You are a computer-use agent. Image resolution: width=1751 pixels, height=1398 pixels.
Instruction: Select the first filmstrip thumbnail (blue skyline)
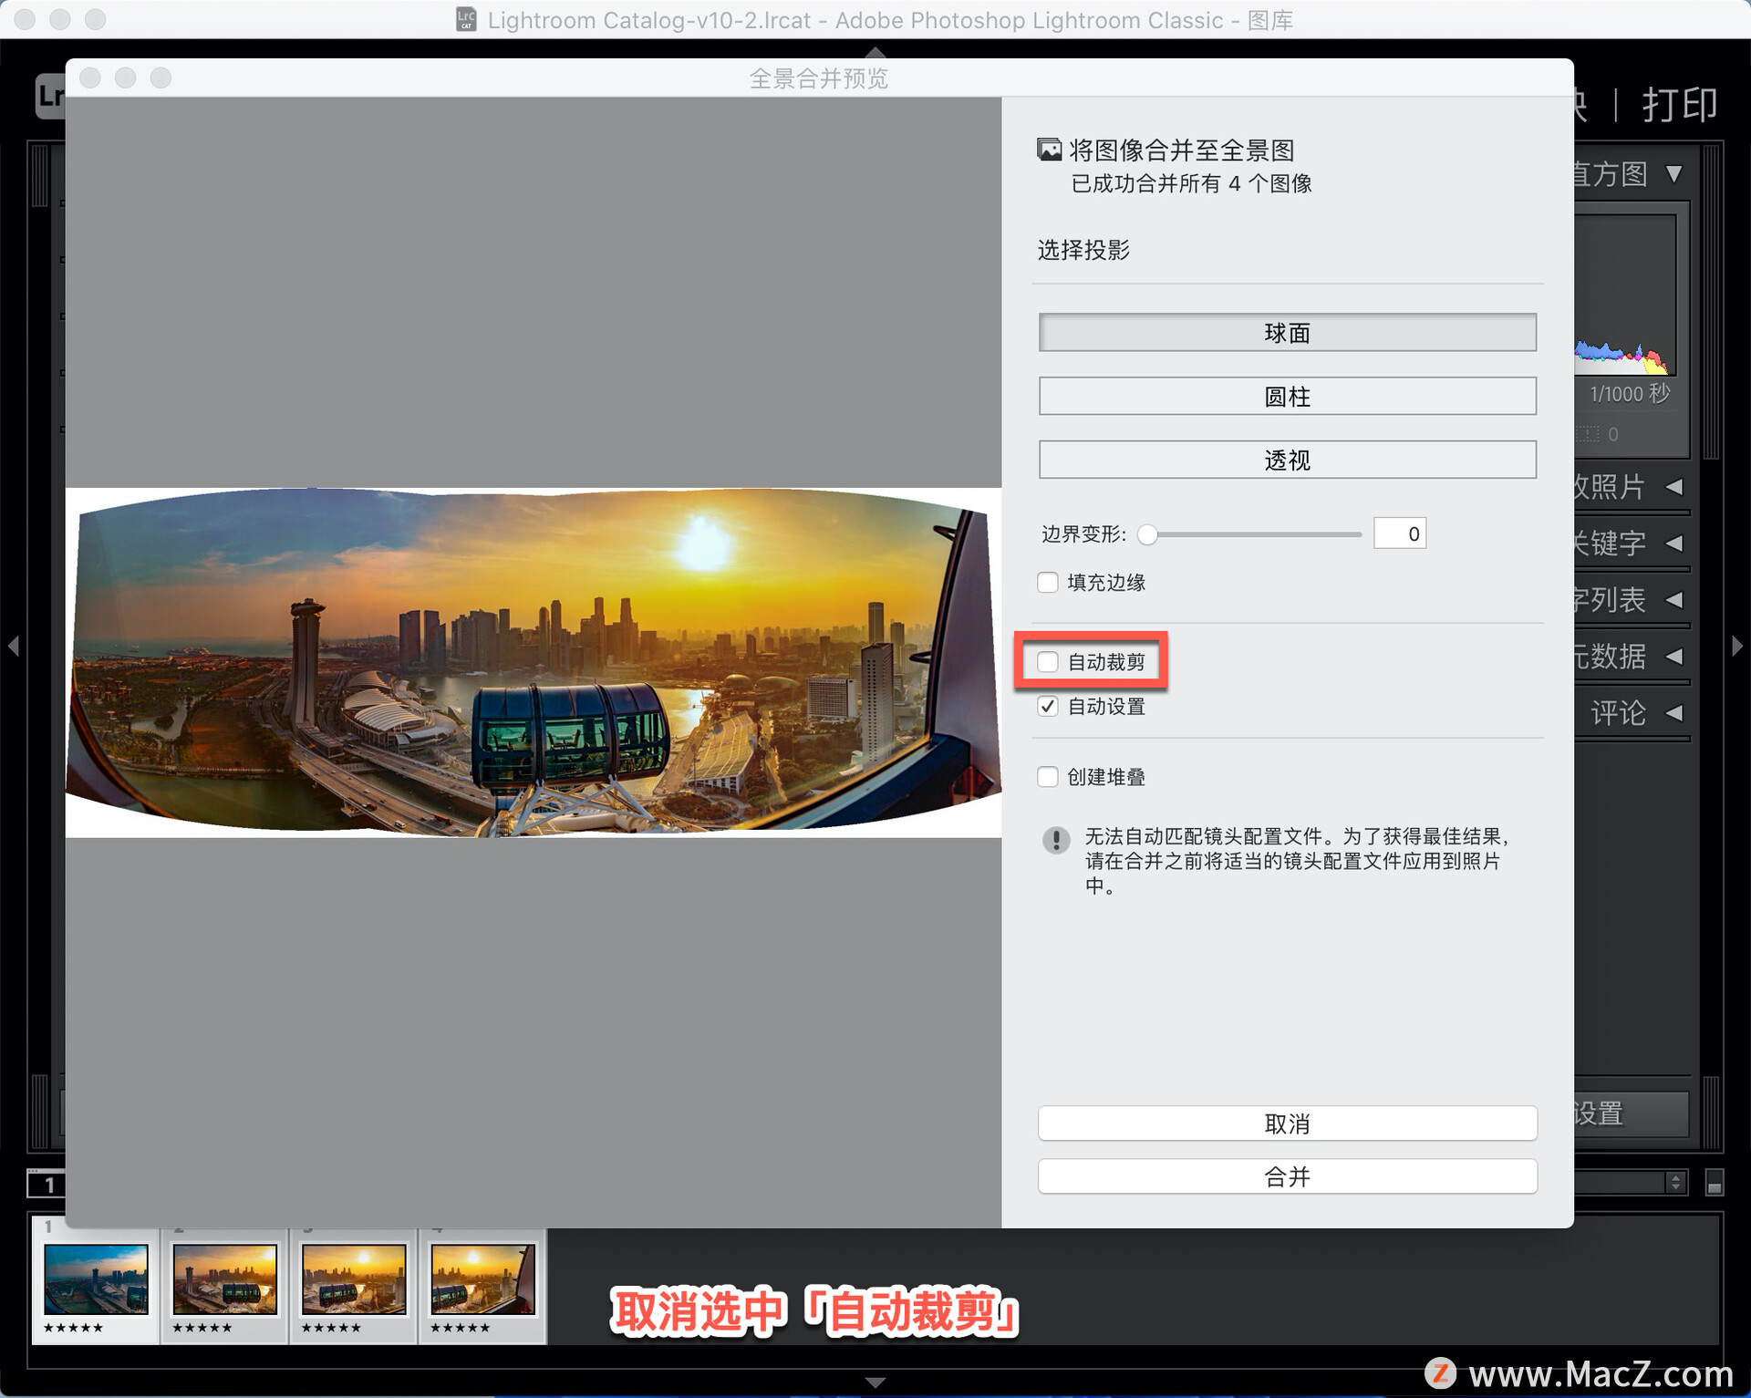[x=96, y=1279]
